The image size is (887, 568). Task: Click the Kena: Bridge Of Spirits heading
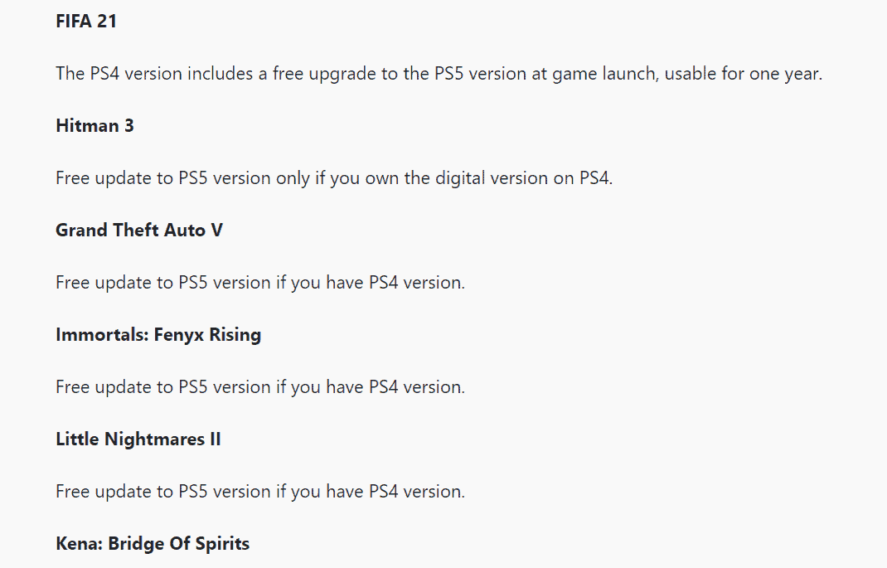click(x=153, y=544)
